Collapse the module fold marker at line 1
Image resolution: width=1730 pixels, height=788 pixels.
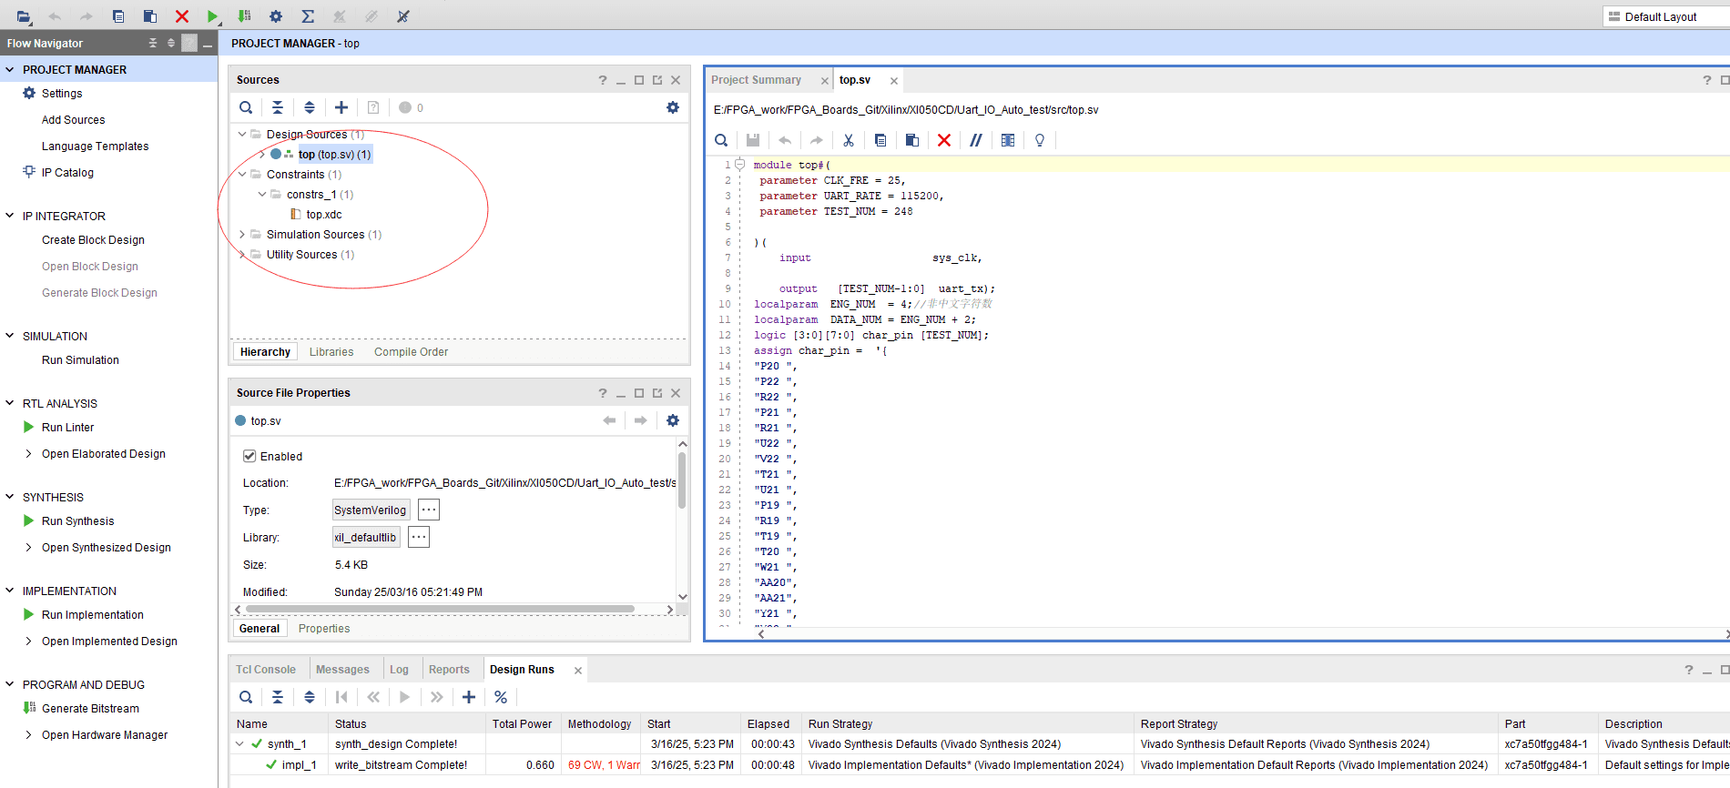pos(740,165)
